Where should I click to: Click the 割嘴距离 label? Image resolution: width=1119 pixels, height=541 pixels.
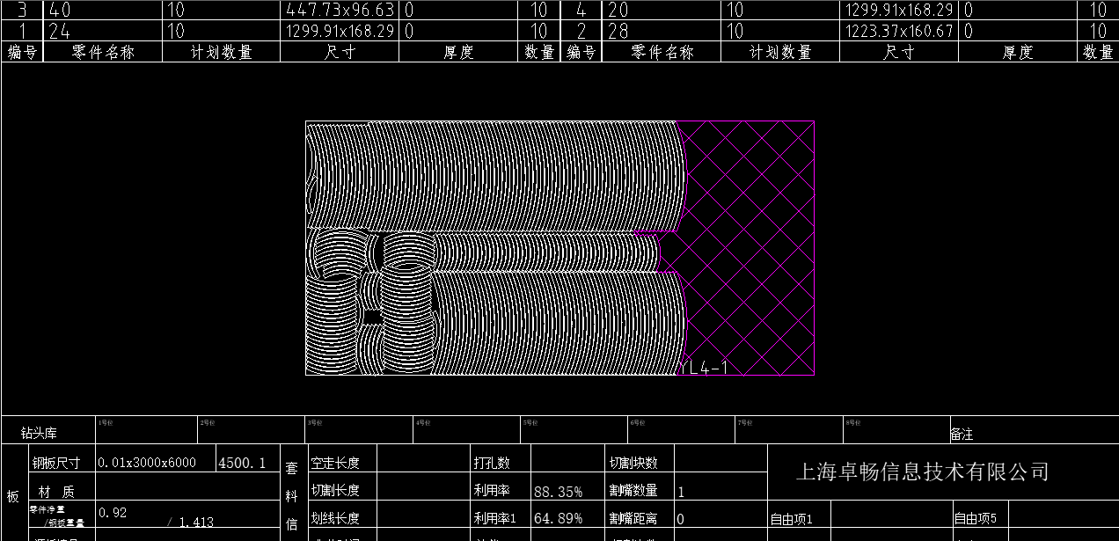click(633, 519)
